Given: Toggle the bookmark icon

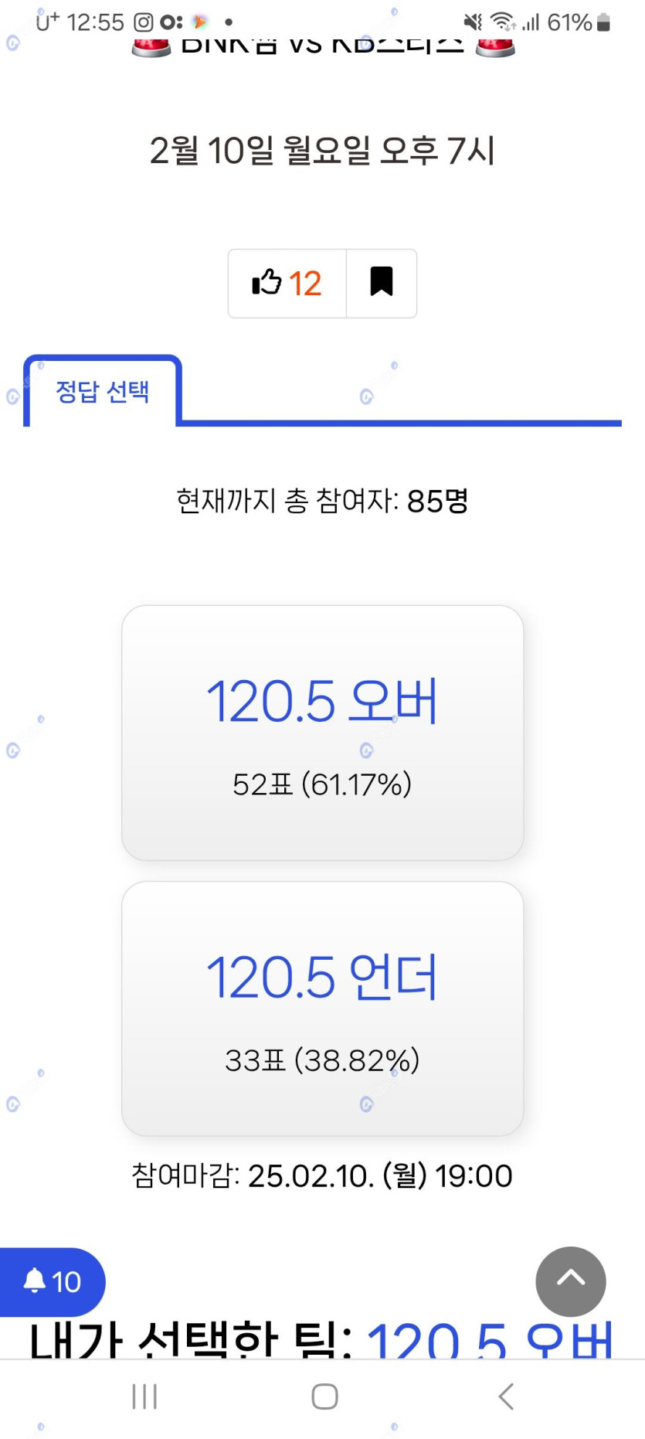Looking at the screenshot, I should (382, 283).
